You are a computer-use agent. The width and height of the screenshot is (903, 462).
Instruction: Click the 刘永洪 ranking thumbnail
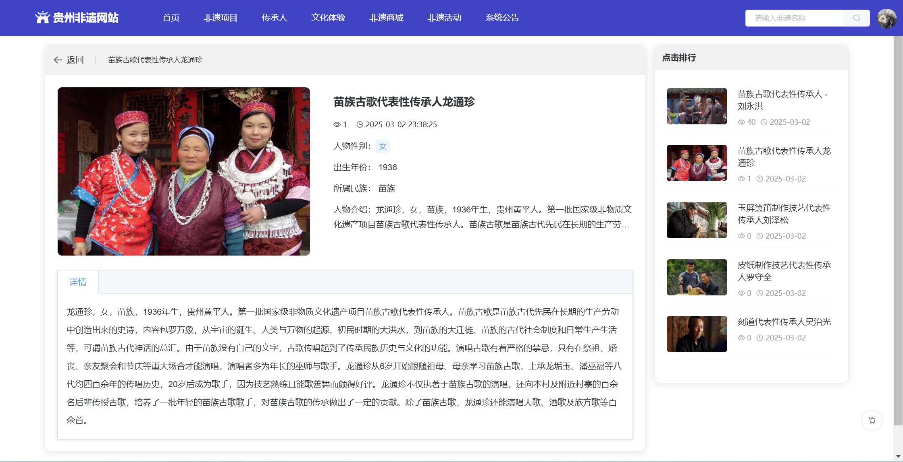(x=697, y=106)
